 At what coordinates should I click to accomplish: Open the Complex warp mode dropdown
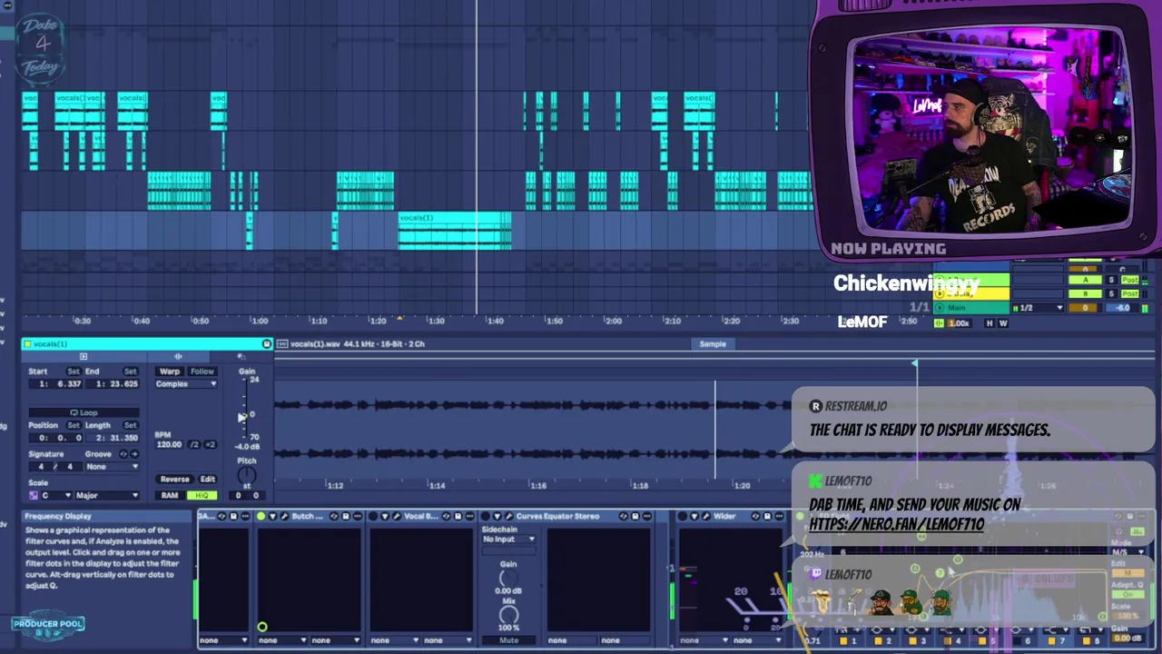[x=186, y=384]
